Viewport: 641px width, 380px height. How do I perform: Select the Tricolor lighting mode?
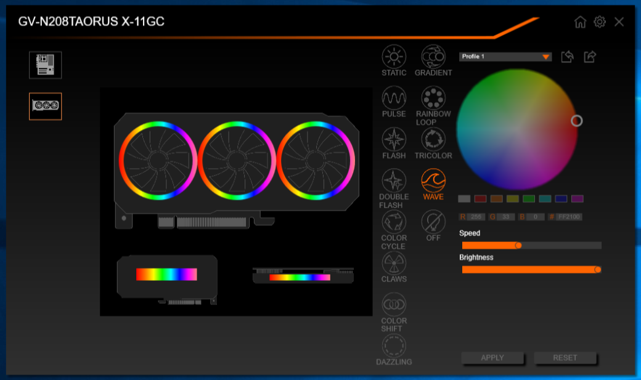pos(433,139)
